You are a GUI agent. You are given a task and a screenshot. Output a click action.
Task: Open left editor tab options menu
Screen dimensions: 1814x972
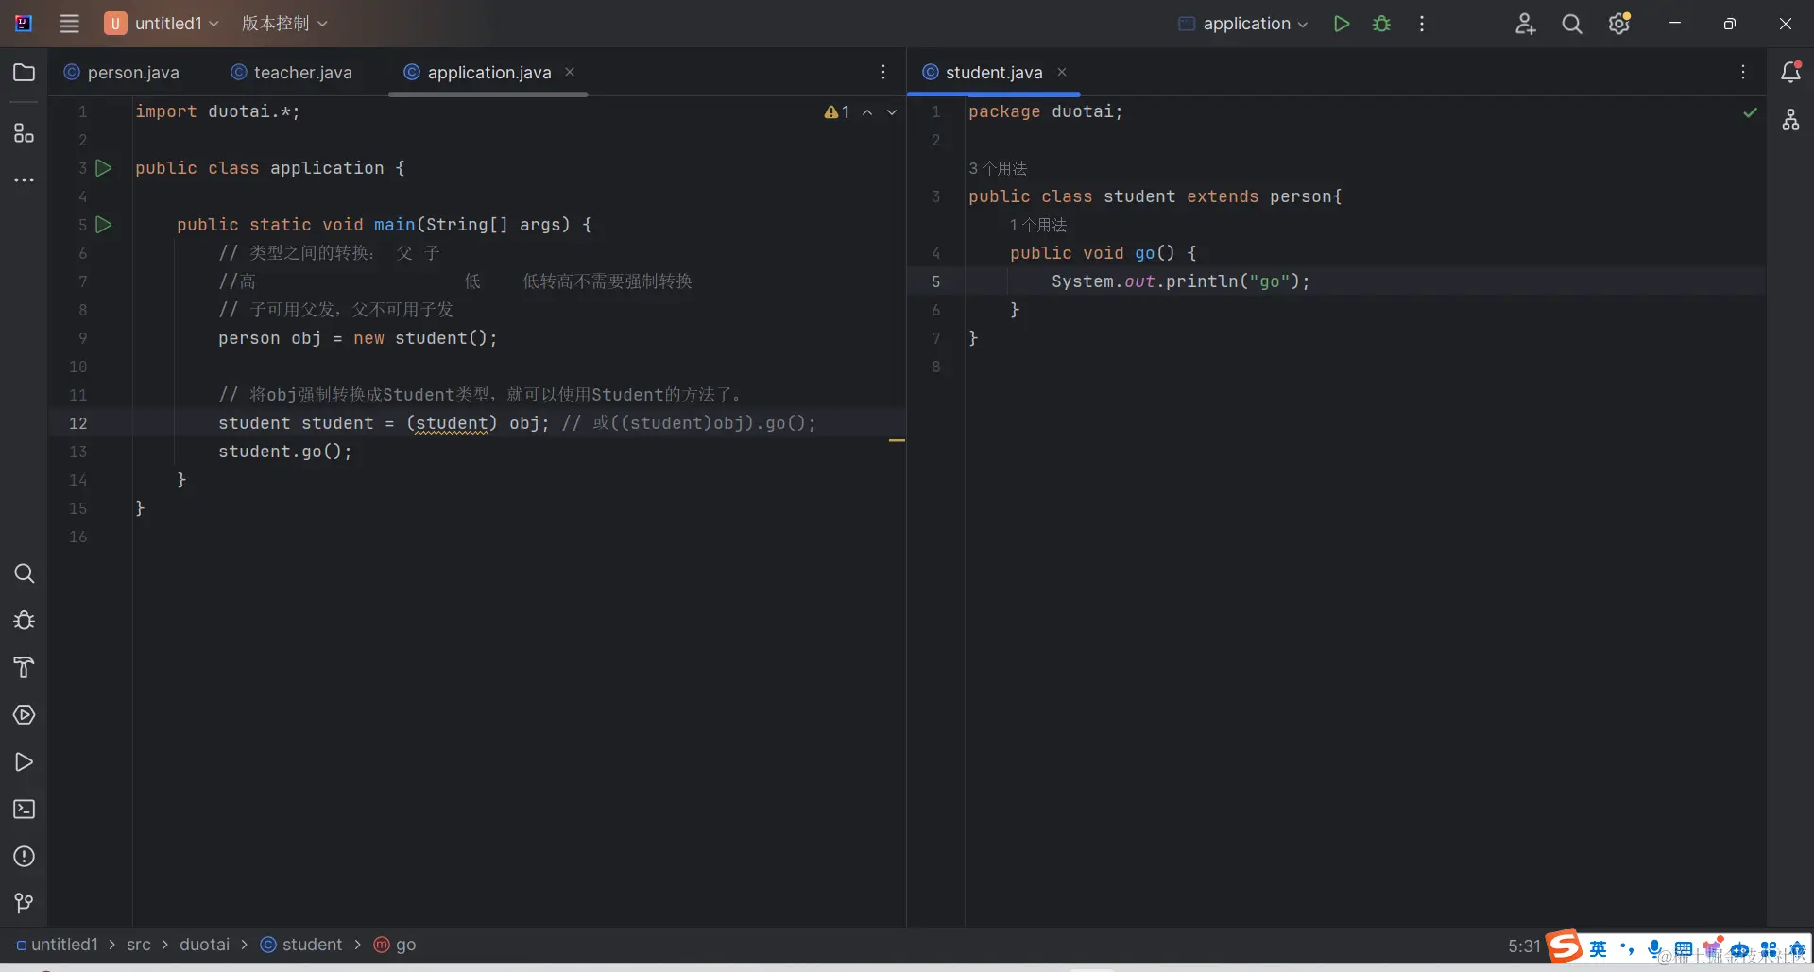pos(883,73)
